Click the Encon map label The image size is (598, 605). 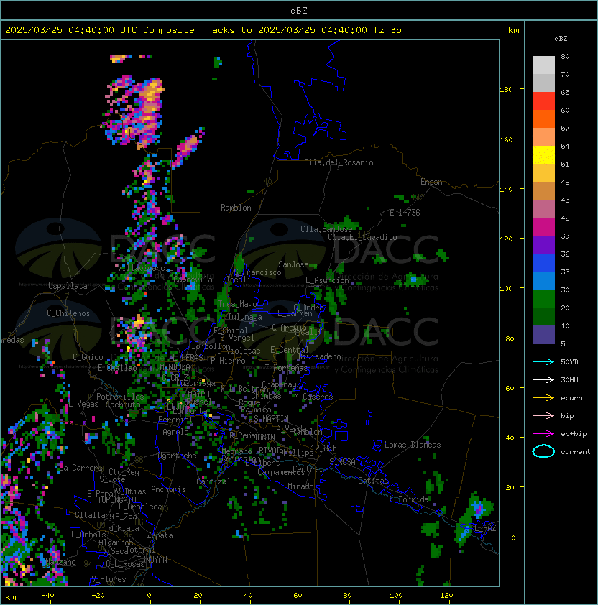[x=431, y=182]
